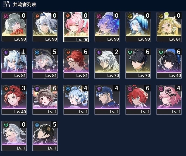
Task: Click the Spectro icon on blonde Lv. 81 card
Action: tap(161, 16)
